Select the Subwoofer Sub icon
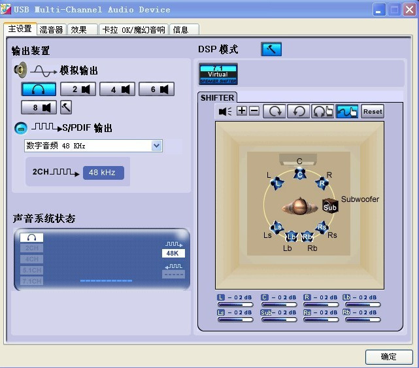This screenshot has height=368, width=419. pyautogui.click(x=330, y=206)
